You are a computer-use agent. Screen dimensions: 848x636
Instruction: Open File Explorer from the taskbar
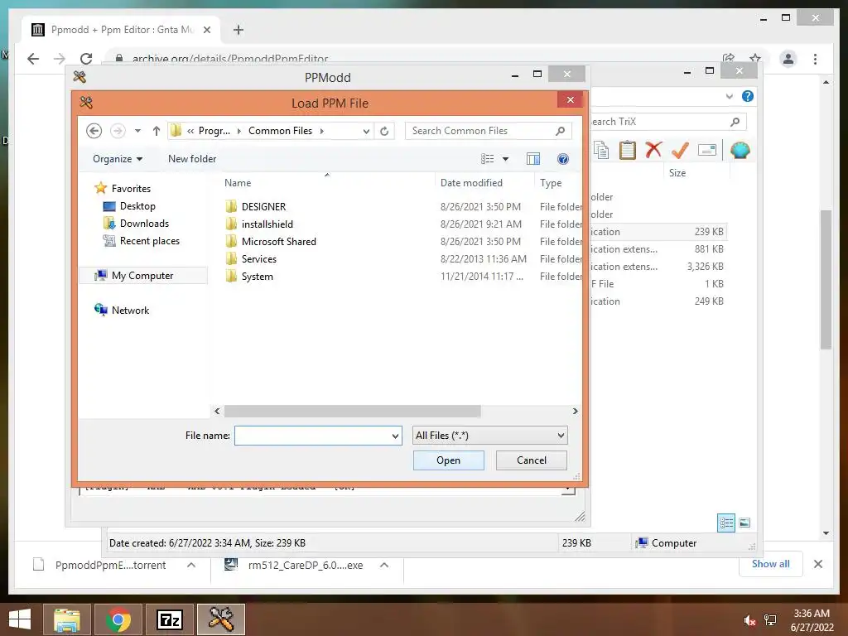coord(66,619)
